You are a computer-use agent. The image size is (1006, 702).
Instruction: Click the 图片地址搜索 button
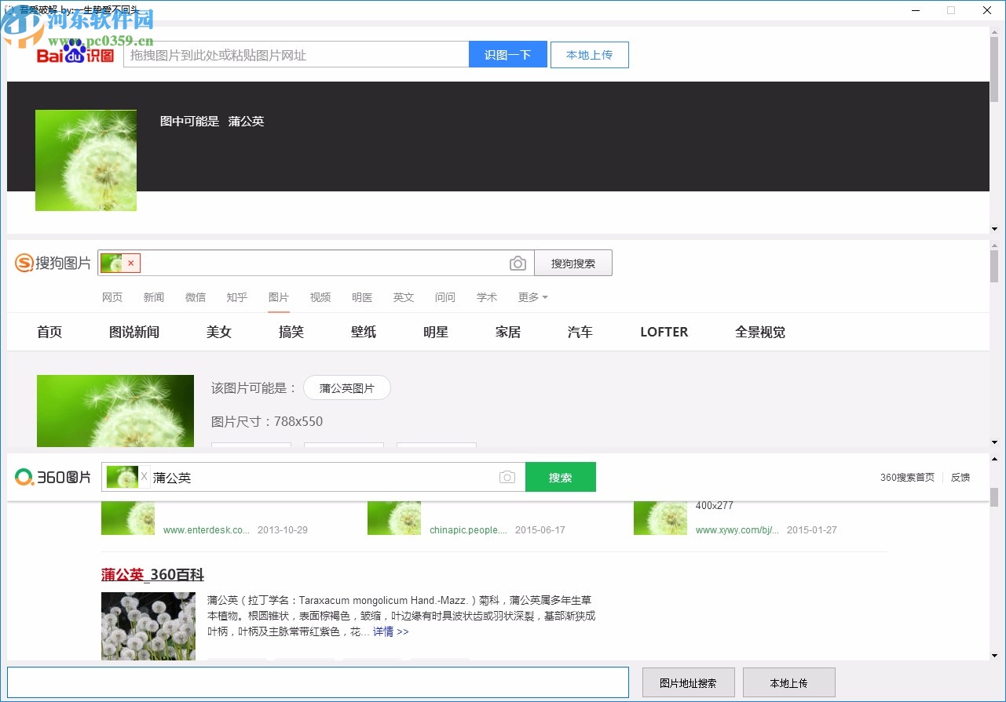688,682
